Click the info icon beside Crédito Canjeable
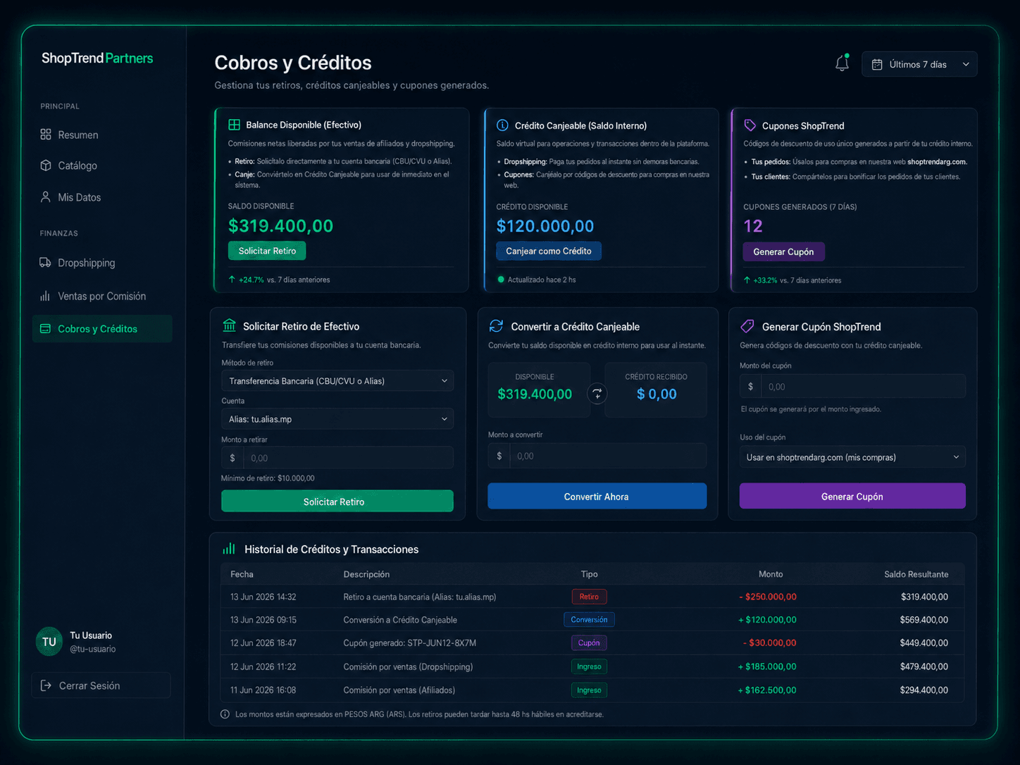The height and width of the screenshot is (765, 1020). (x=502, y=125)
